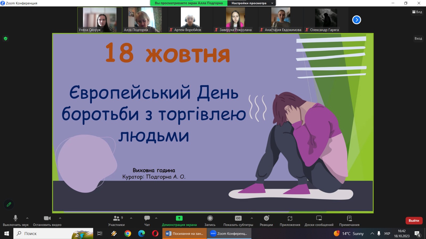The image size is (426, 239).
Task: Click the red Выйти leave button
Action: pyautogui.click(x=414, y=221)
